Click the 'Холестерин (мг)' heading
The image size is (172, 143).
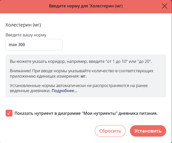(x=23, y=25)
